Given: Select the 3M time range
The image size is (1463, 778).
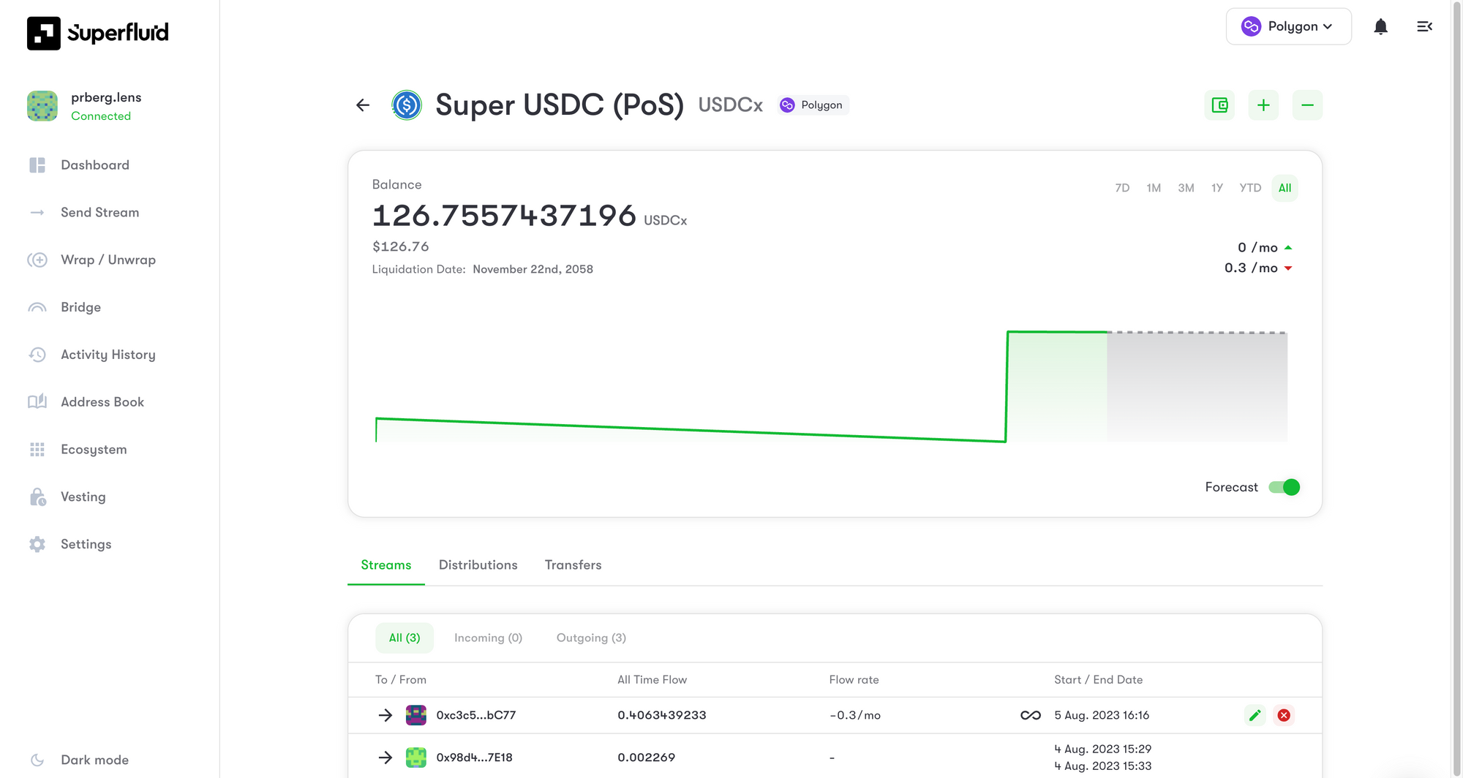Looking at the screenshot, I should pyautogui.click(x=1186, y=188).
